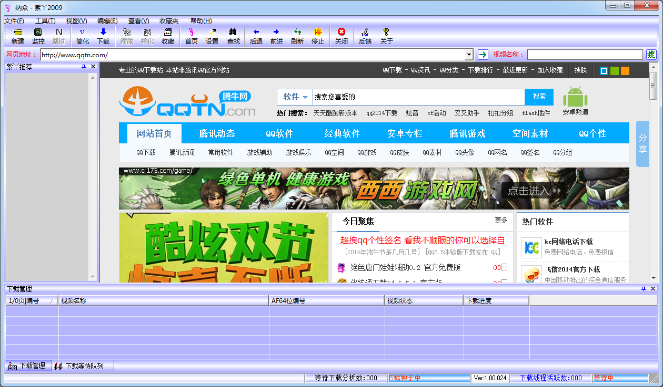Click the green 搜 video search button

(x=651, y=55)
